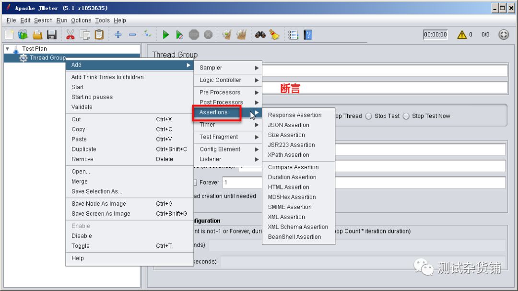The height and width of the screenshot is (291, 518).
Task: Open the Function helper list icon
Action: click(x=293, y=35)
